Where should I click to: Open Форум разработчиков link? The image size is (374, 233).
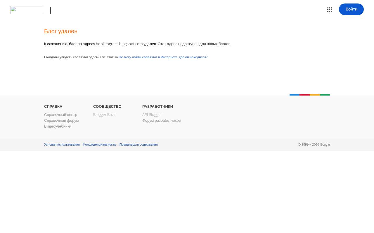click(x=162, y=121)
